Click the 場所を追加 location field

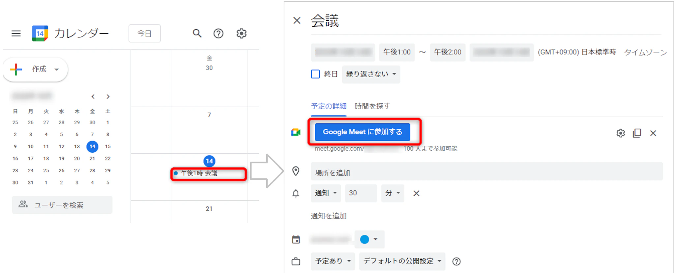[486, 172]
